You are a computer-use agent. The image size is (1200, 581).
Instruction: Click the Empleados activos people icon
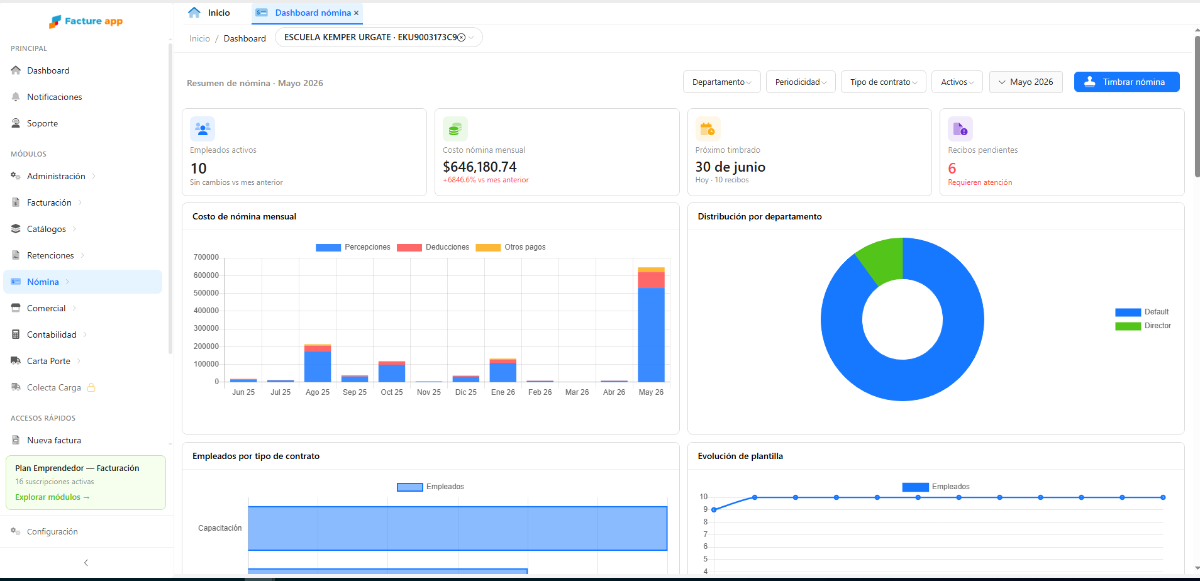click(203, 129)
